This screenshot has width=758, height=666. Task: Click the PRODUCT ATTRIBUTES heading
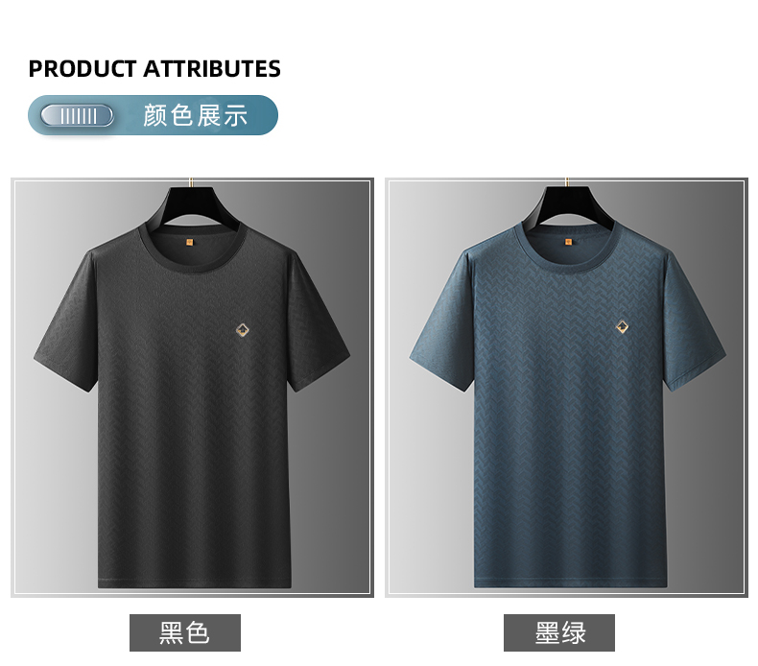(154, 69)
